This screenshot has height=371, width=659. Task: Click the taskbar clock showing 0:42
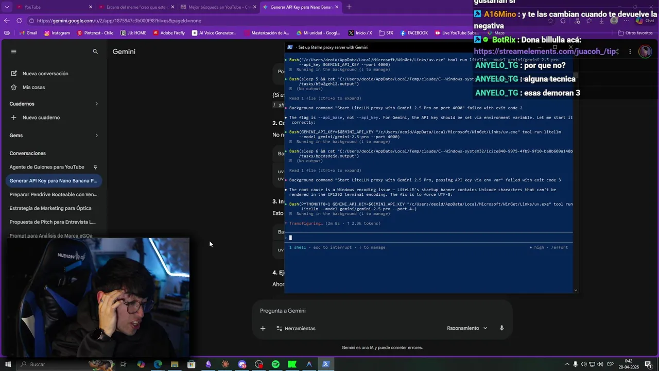[x=629, y=364]
